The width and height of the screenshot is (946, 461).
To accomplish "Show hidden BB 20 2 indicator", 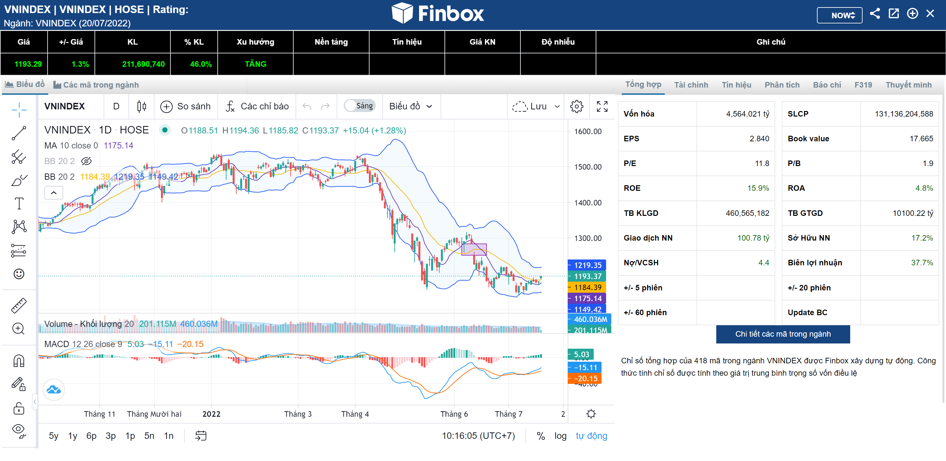I will [86, 161].
